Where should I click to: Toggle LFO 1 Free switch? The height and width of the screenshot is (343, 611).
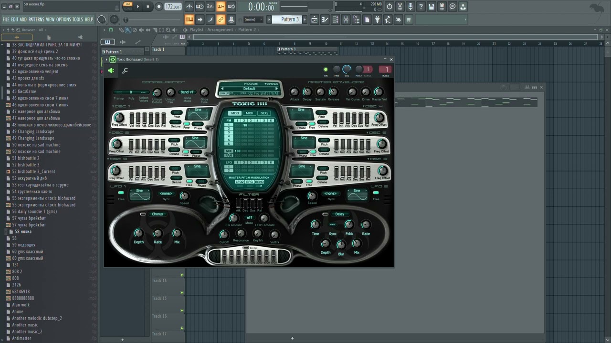pyautogui.click(x=121, y=192)
